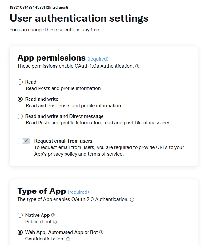Click info icon after Web App, Automated App or Bot
Viewport: 216px width, 245px height.
click(102, 232)
